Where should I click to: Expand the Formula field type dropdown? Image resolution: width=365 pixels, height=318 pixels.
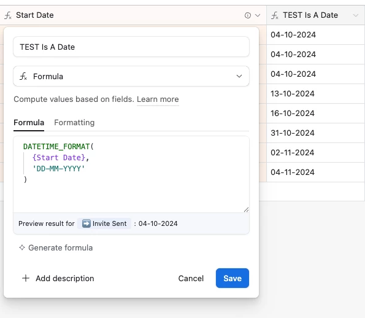tap(131, 76)
